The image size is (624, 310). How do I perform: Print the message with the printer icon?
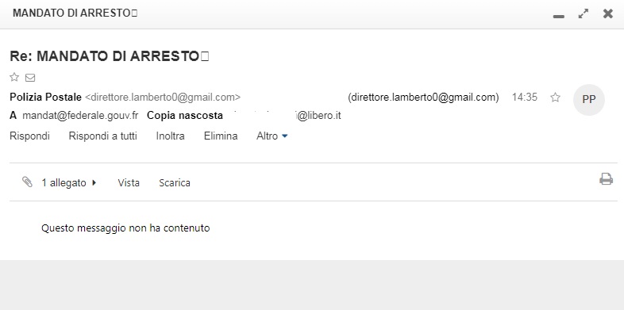pos(606,179)
